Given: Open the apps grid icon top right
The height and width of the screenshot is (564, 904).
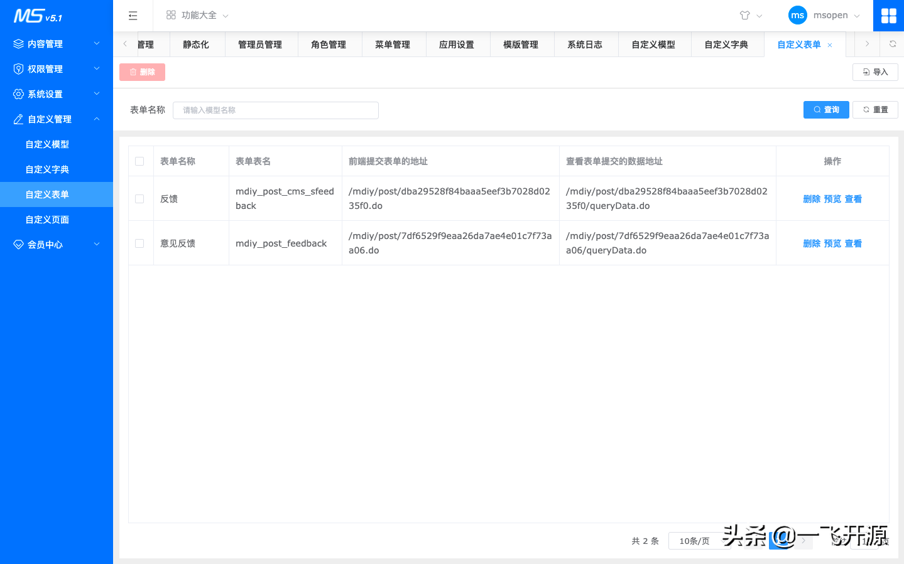Looking at the screenshot, I should point(888,14).
